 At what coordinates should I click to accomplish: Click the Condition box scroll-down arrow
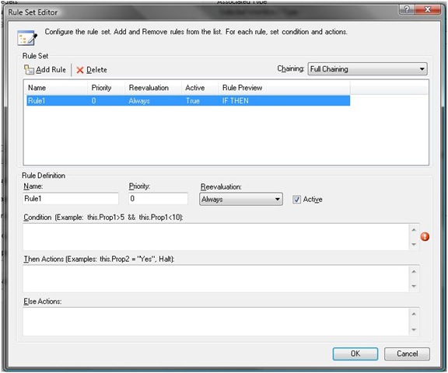414,244
